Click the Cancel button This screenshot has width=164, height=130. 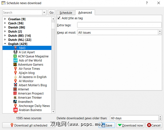point(154,125)
